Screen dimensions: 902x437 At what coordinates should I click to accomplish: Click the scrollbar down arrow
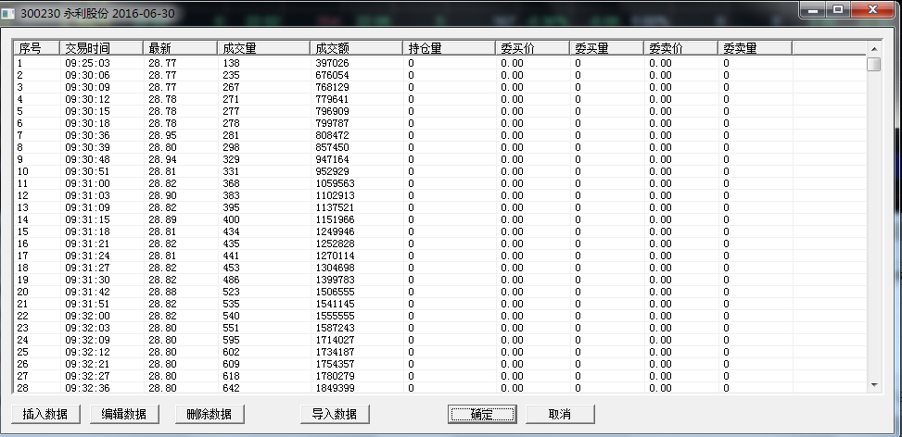[x=874, y=385]
